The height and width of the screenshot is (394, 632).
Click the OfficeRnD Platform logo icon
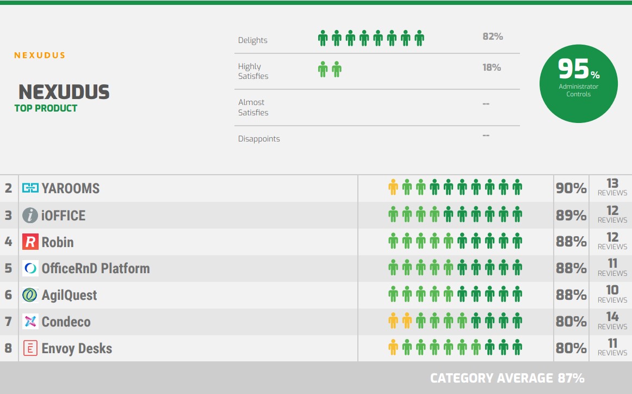30,268
